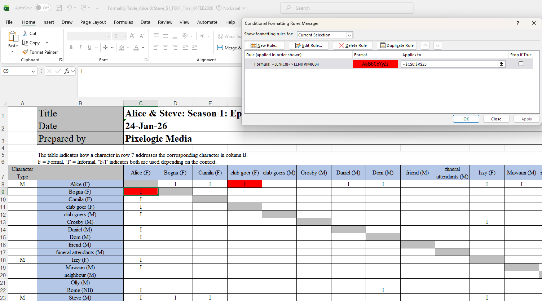The image size is (542, 301).
Task: Switch to the Formulas tab
Action: [123, 22]
